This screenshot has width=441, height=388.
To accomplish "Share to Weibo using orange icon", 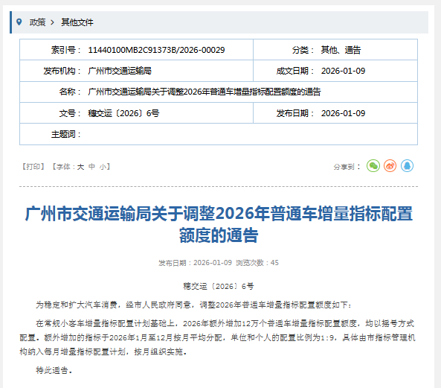I will click(x=390, y=165).
